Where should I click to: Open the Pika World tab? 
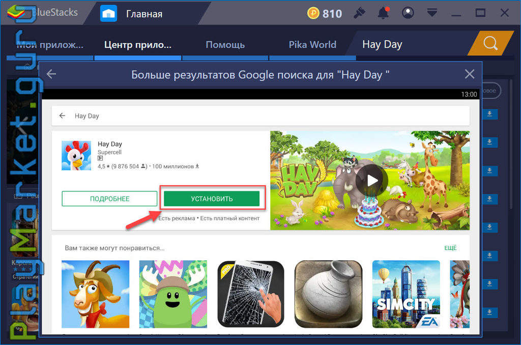[312, 44]
